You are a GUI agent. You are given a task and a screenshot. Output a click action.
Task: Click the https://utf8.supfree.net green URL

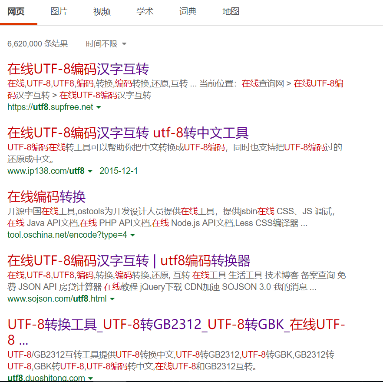50,107
